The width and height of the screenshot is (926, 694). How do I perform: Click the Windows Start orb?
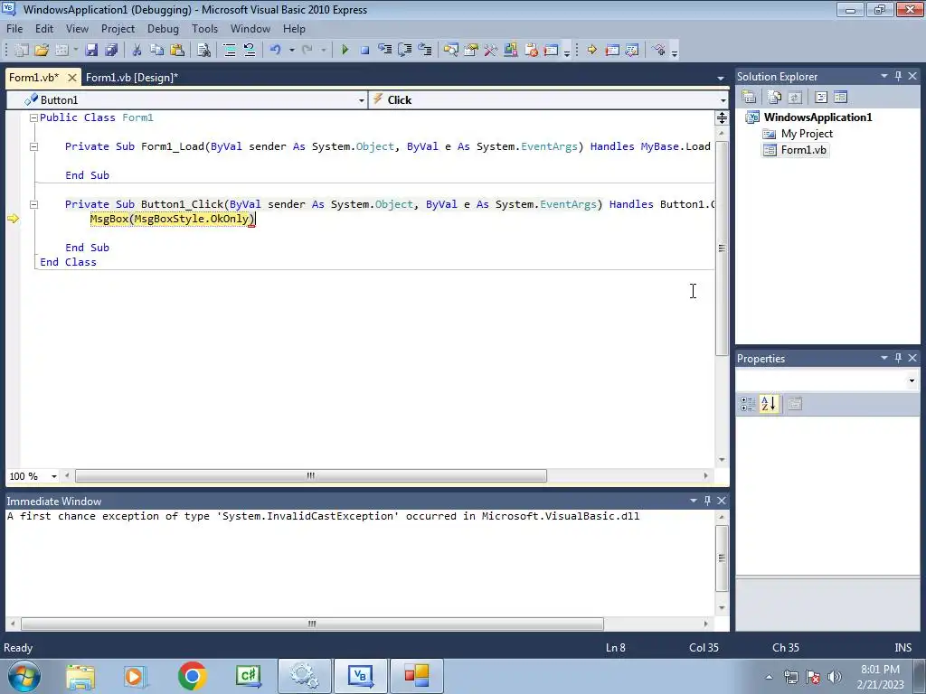24,676
